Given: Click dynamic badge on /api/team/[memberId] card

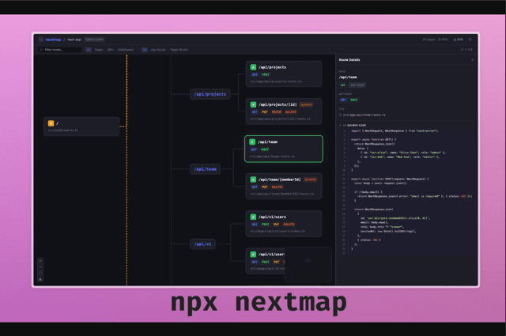Looking at the screenshot, I should pos(311,179).
